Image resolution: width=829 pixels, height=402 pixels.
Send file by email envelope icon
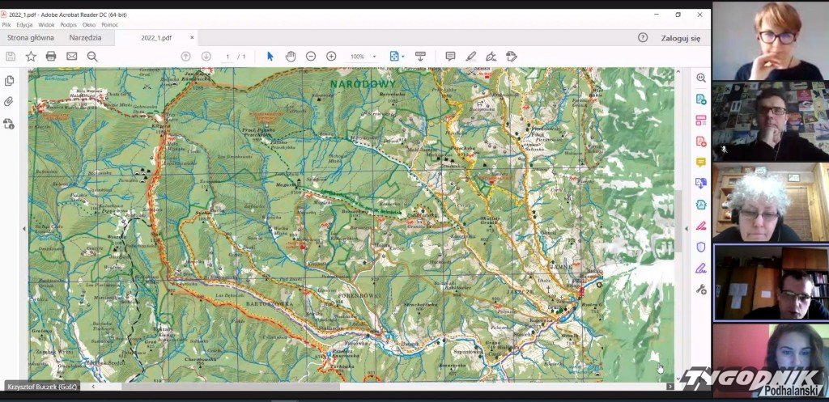71,57
